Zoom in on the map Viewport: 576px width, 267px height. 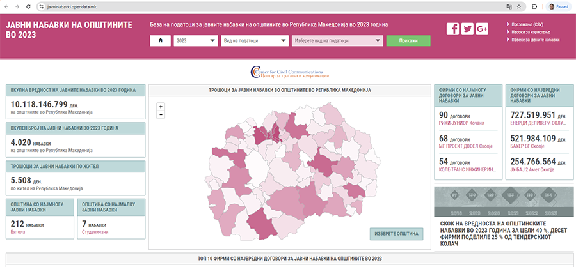point(161,107)
